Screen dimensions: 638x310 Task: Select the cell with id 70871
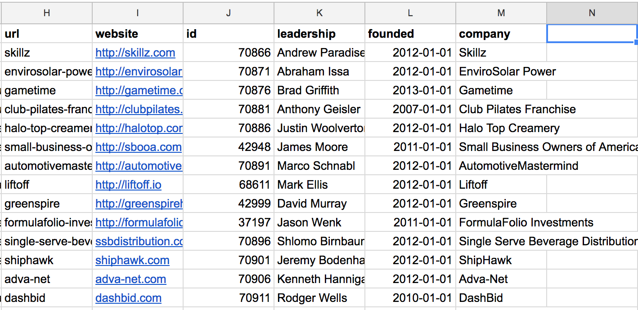click(x=229, y=71)
